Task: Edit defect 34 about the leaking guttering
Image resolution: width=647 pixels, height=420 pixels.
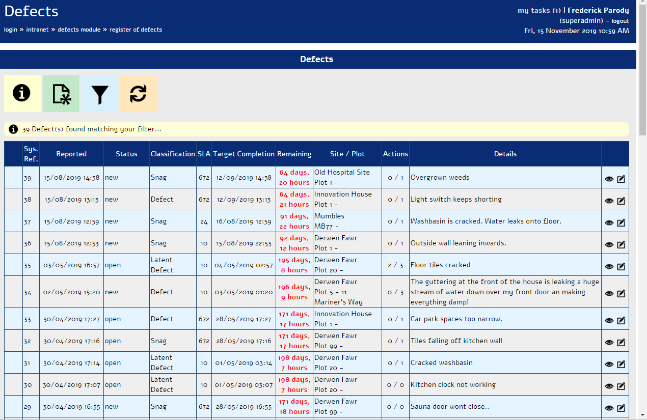Action: tap(621, 293)
